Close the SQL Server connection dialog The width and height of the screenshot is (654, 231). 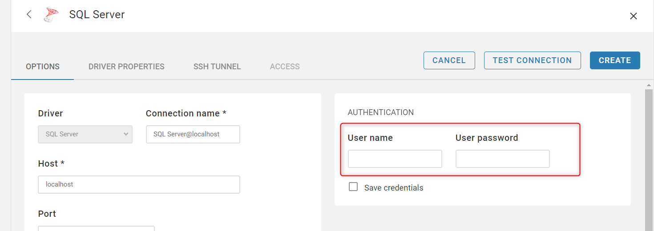pyautogui.click(x=634, y=16)
